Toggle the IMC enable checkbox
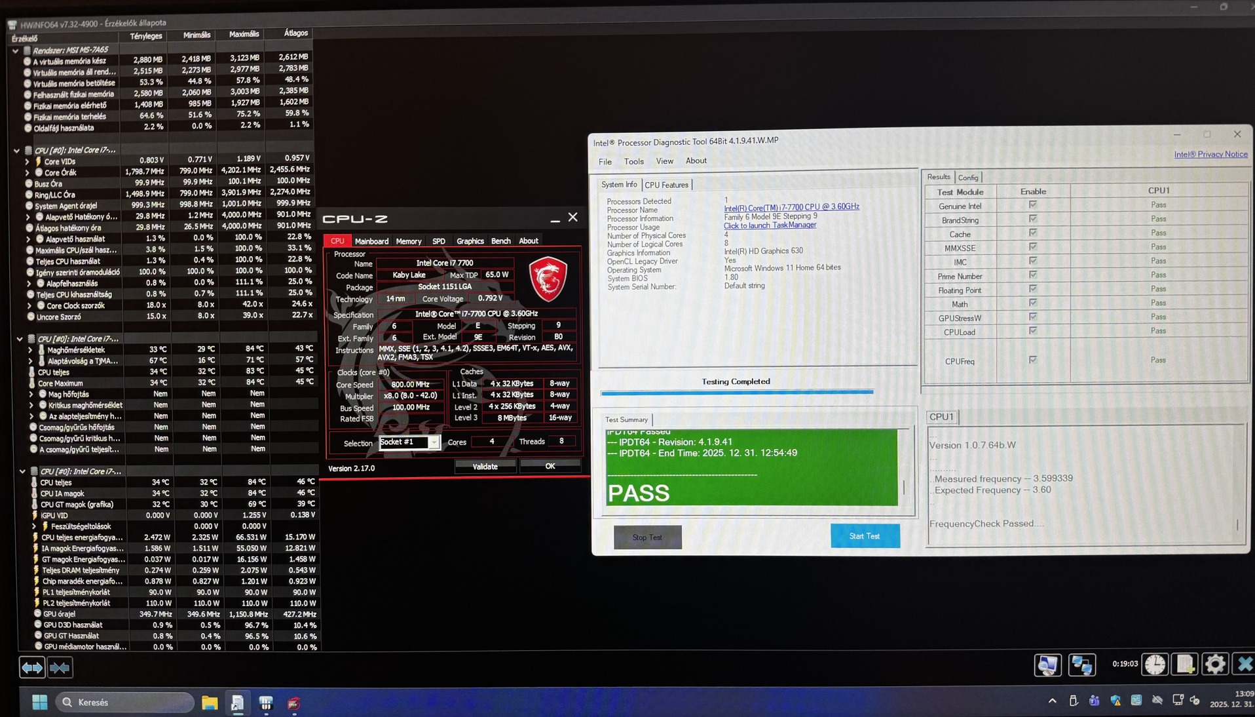The image size is (1255, 717). point(1033,261)
